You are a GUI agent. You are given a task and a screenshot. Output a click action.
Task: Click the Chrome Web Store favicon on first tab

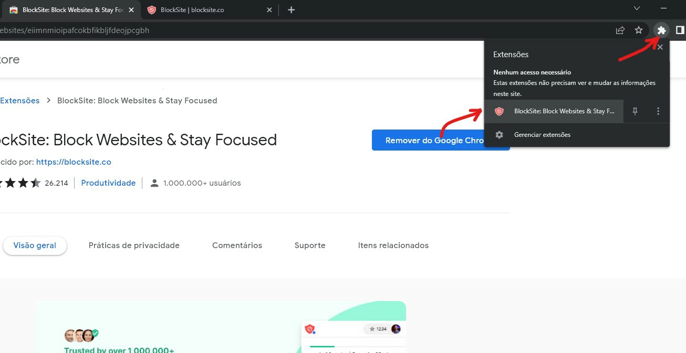click(14, 10)
